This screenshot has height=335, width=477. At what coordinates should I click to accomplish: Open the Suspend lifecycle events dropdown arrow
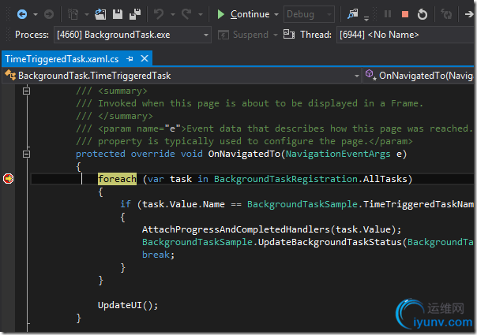(276, 35)
